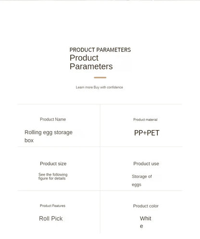Click the large Product Parameters title
Screen dimensions: 200x239
[x=91, y=62]
